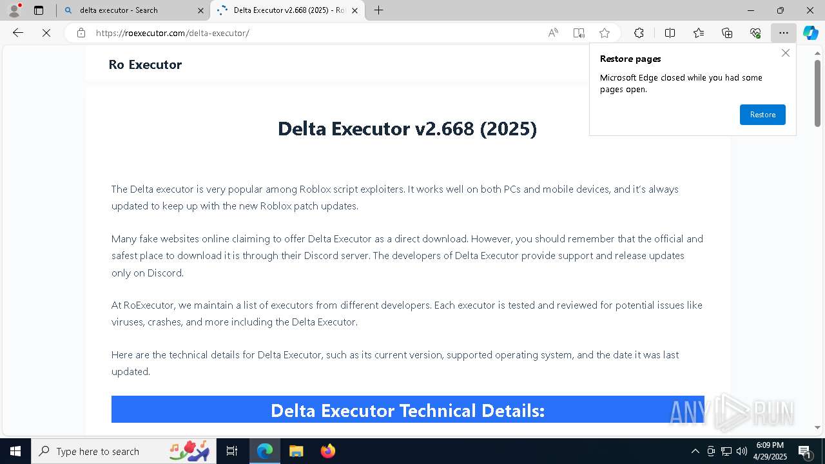View site information lock icon
The height and width of the screenshot is (464, 825).
click(81, 33)
